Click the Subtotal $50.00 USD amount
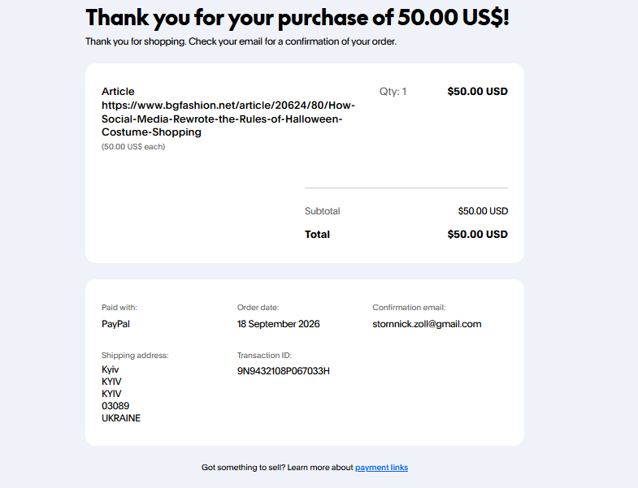Image resolution: width=638 pixels, height=488 pixels. point(483,211)
